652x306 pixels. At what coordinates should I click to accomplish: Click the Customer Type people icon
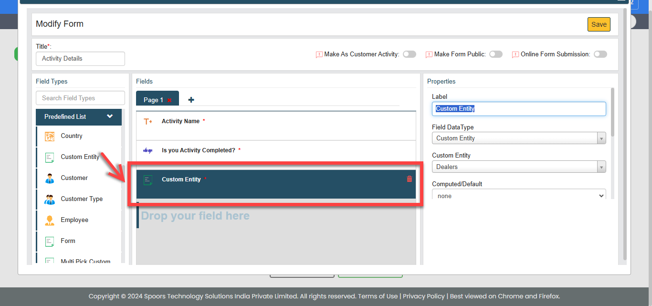(x=50, y=200)
